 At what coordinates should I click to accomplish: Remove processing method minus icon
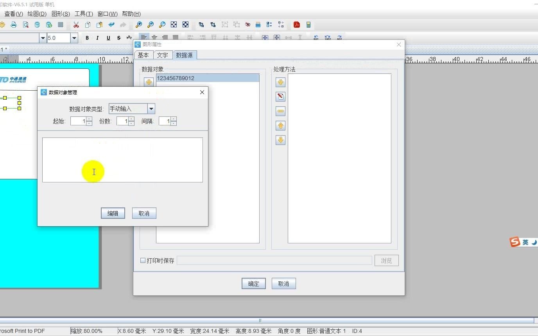pos(280,111)
